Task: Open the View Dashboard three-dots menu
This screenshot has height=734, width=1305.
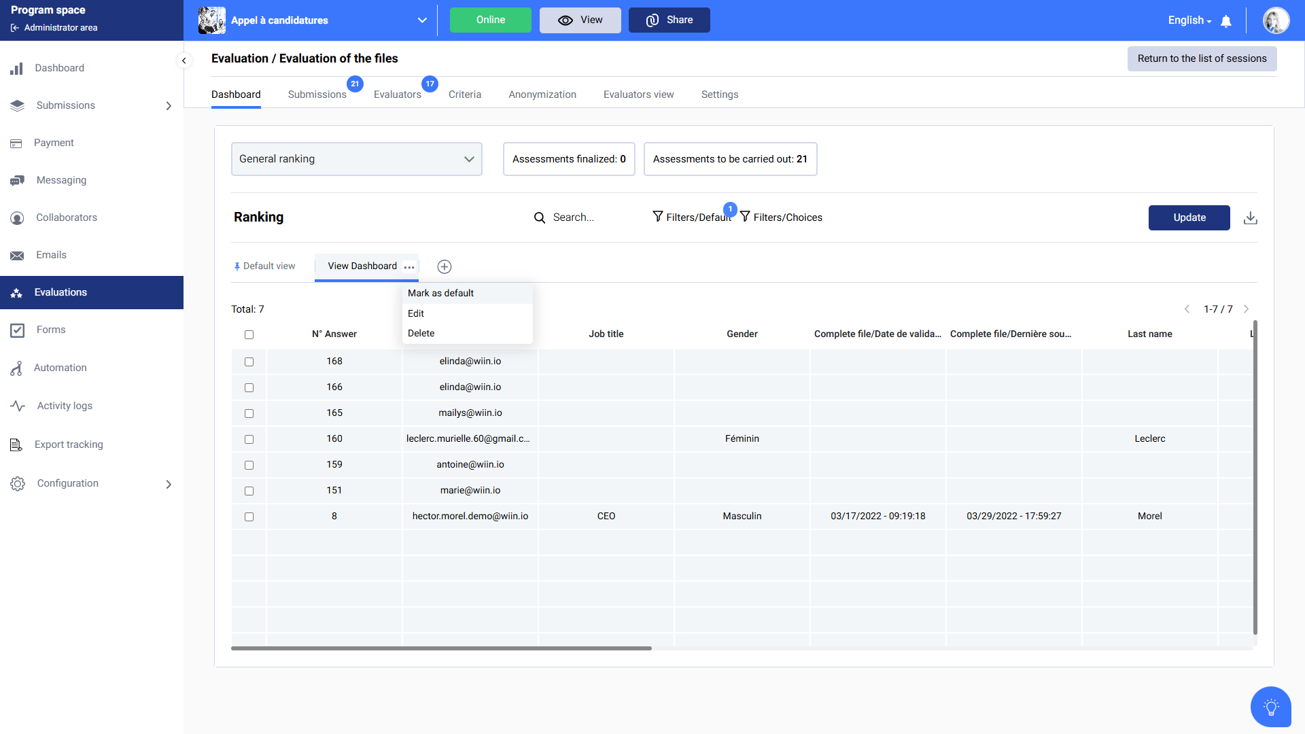Action: pyautogui.click(x=409, y=267)
